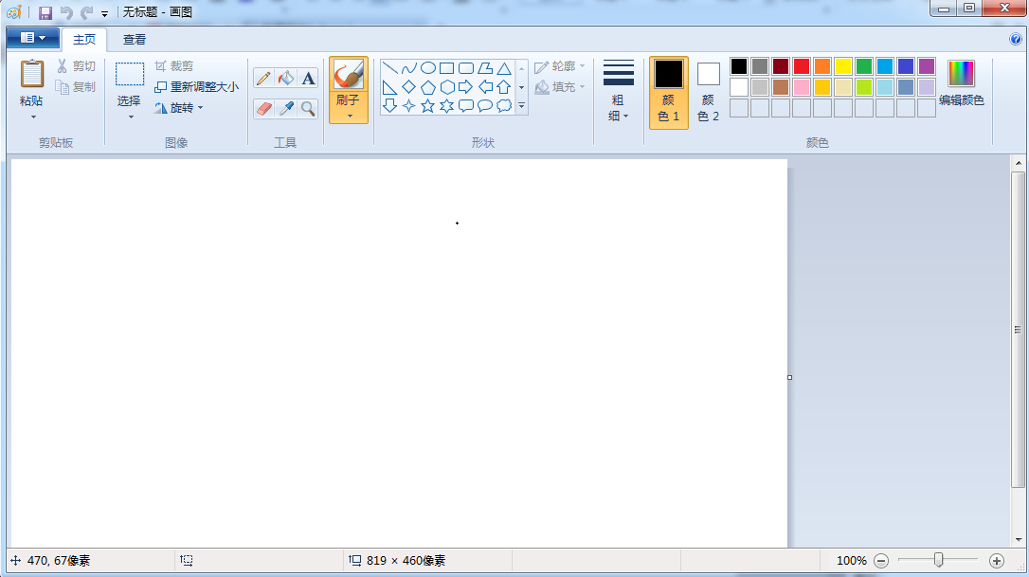
Task: Choose the Four-point star shape
Action: coord(408,106)
